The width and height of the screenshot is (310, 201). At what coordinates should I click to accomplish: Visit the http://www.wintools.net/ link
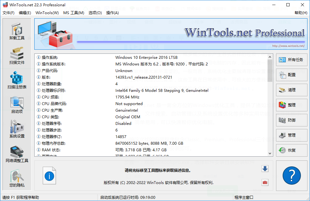[288, 46]
